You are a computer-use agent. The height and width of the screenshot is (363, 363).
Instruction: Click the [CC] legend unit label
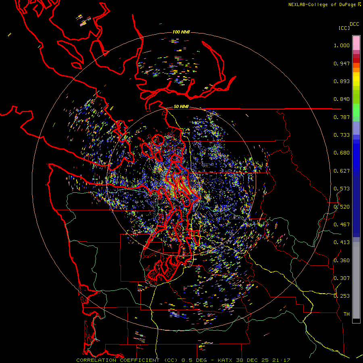pos(344,28)
